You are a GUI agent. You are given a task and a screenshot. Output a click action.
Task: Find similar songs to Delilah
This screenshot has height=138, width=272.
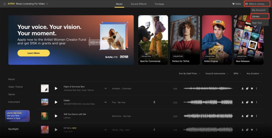tap(247, 102)
